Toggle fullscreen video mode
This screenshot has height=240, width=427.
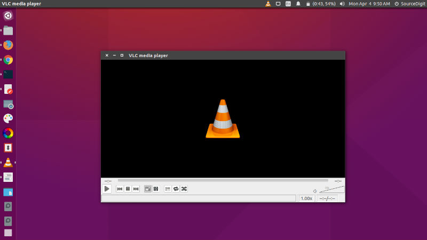[148, 189]
